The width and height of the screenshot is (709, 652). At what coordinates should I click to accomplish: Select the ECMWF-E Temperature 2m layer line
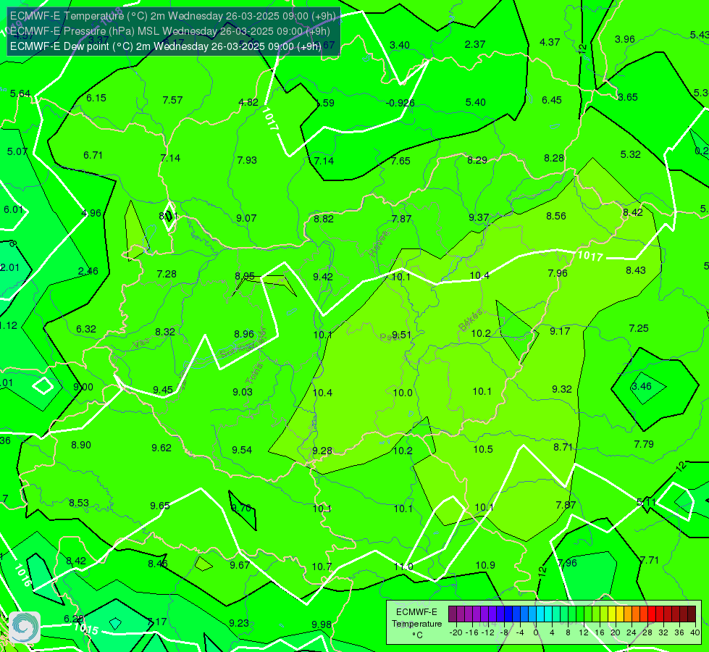[173, 16]
